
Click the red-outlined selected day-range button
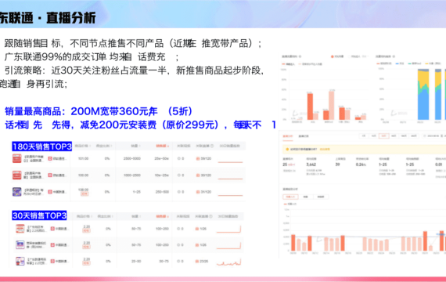pos(383,136)
